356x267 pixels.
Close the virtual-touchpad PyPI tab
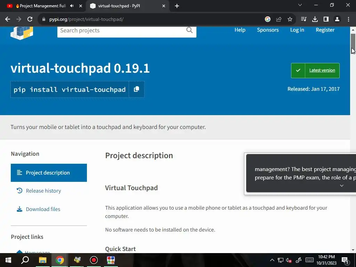tap(164, 6)
